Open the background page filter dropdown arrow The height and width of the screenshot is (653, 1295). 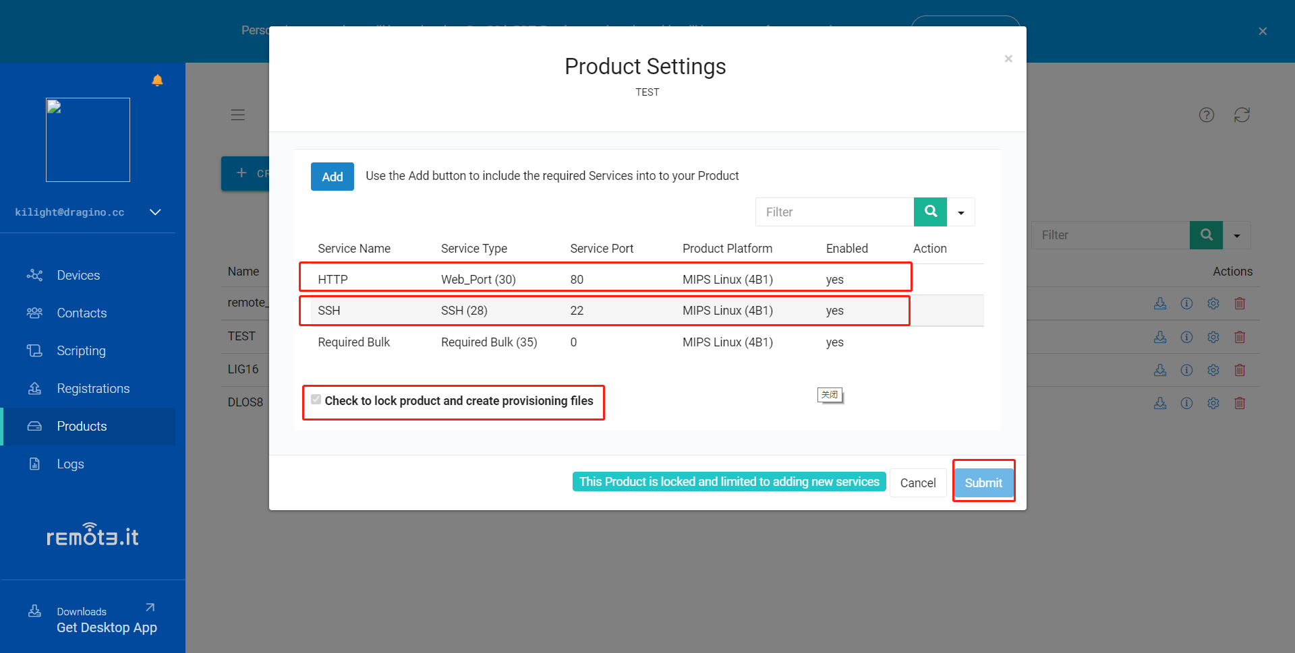(x=1237, y=235)
